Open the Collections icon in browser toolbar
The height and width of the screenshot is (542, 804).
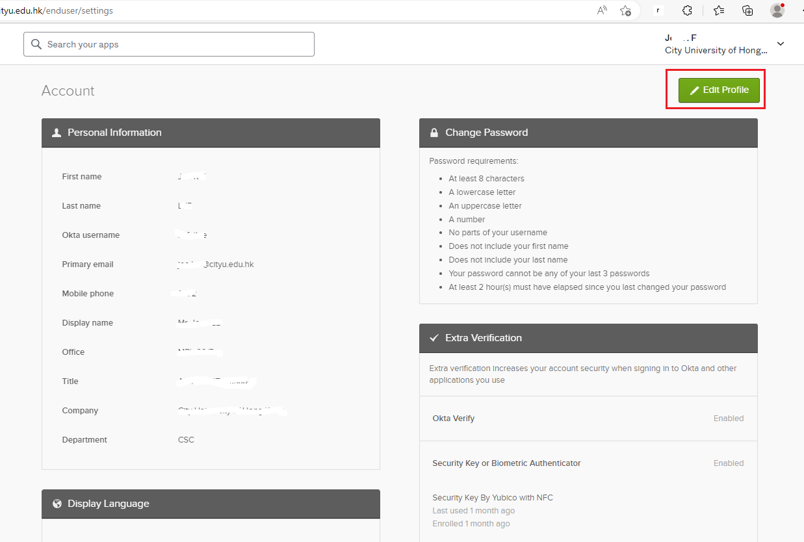point(747,10)
